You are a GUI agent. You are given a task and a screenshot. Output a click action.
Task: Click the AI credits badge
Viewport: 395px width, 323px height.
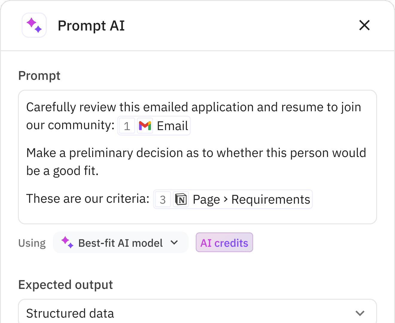224,243
